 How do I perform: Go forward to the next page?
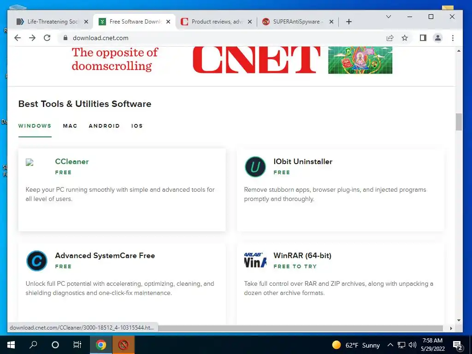[x=32, y=38]
